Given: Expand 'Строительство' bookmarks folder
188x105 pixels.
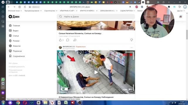Looking at the screenshot, I should [51, 11].
